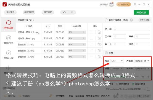Open the 文字语音转换 recommended app link
Image resolution: width=153 pixels, height=100 pixels.
93,96
